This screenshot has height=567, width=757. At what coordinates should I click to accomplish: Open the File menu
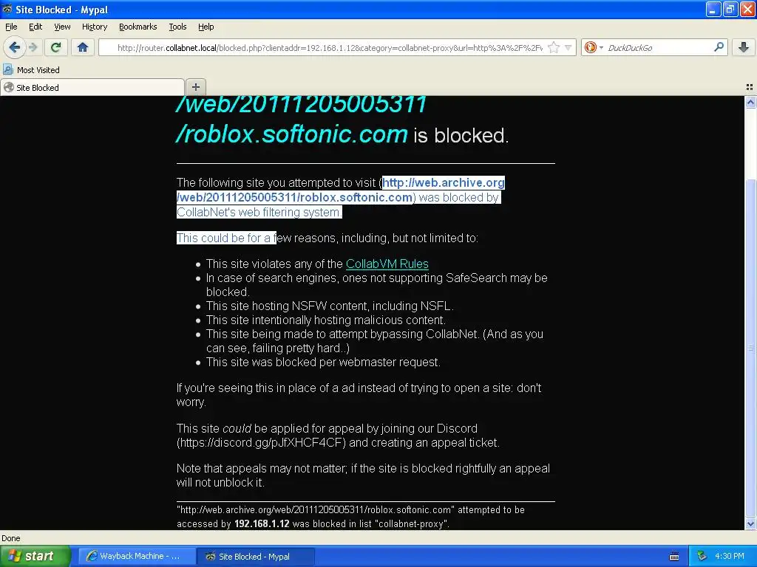tap(11, 27)
